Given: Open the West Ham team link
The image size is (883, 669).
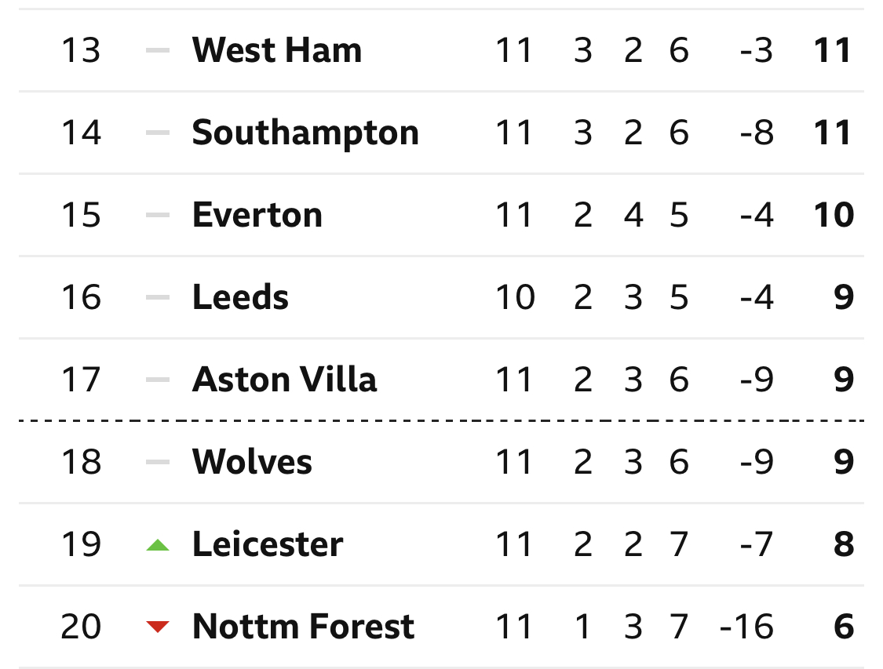Looking at the screenshot, I should (x=276, y=50).
